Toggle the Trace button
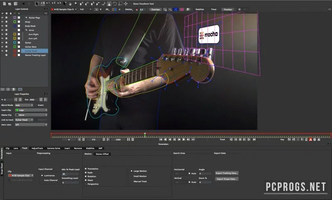This screenshot has width=332, height=200. click(x=214, y=10)
